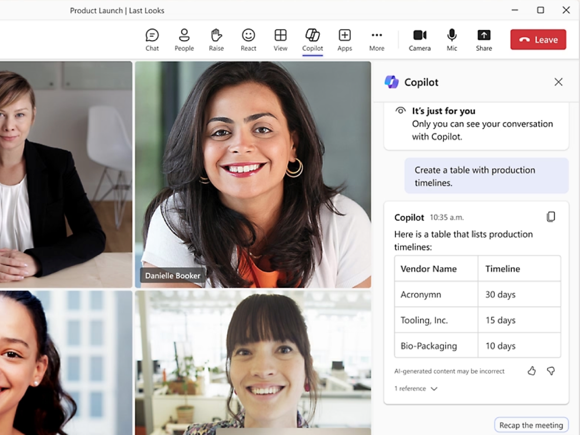Expand the 1 reference list
Screen dimensions: 580x435
[x=416, y=389]
